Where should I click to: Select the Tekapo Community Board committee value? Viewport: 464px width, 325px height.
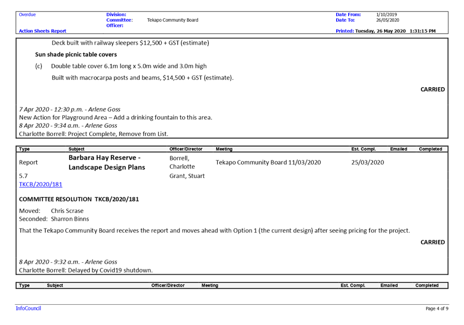coord(173,20)
